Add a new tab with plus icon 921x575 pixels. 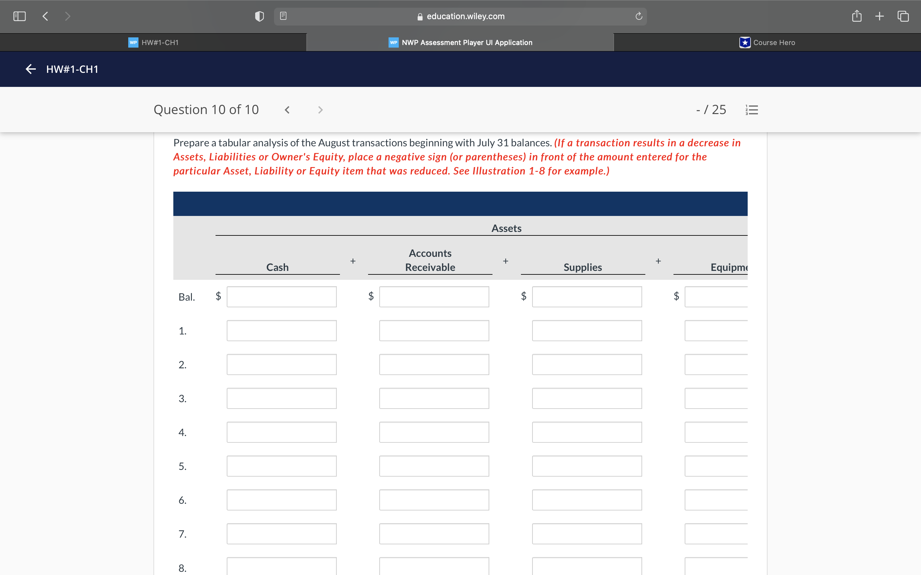point(879,16)
